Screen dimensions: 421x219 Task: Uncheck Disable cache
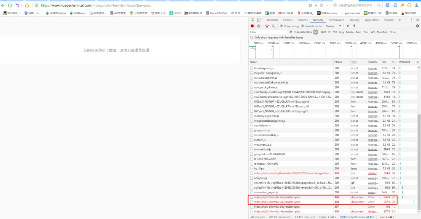click(x=303, y=26)
